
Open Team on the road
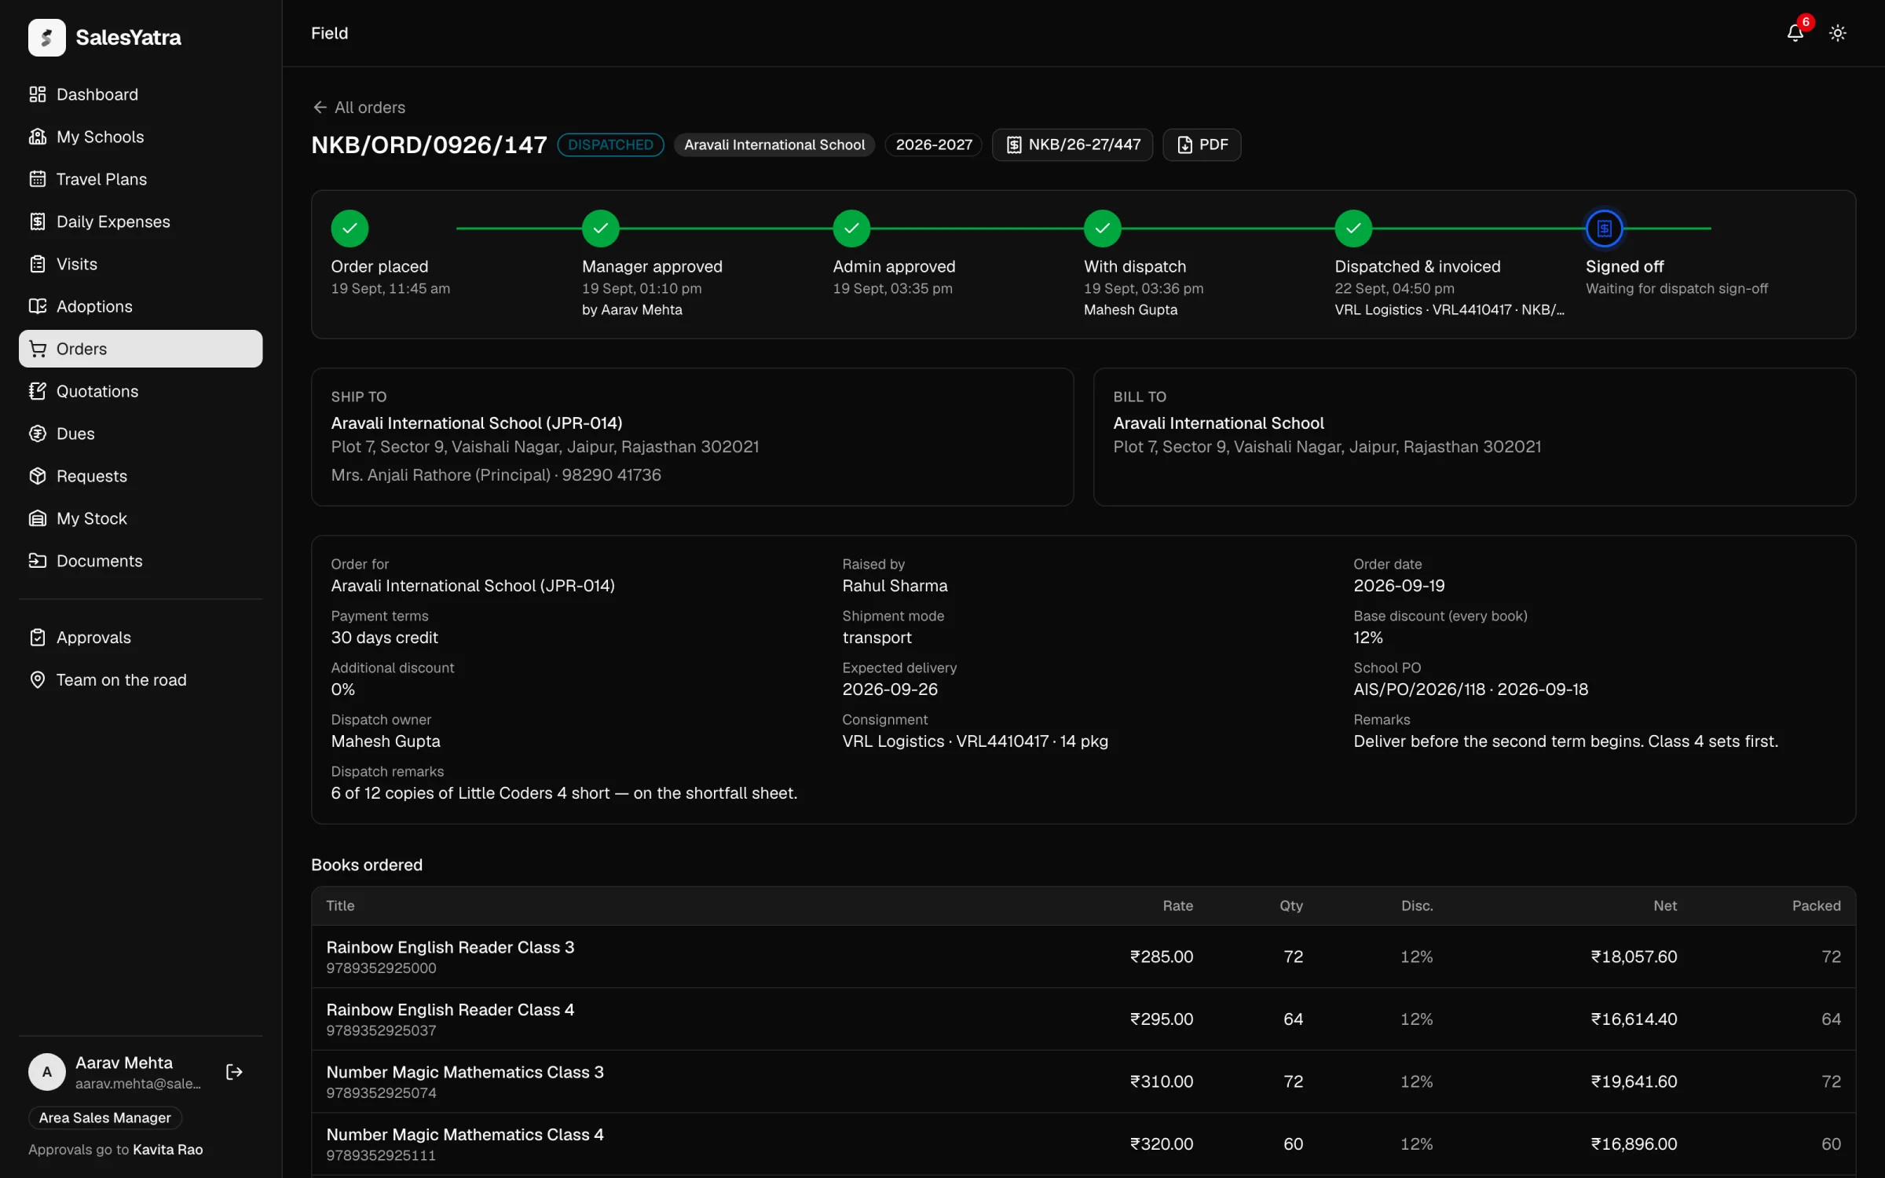click(x=141, y=680)
